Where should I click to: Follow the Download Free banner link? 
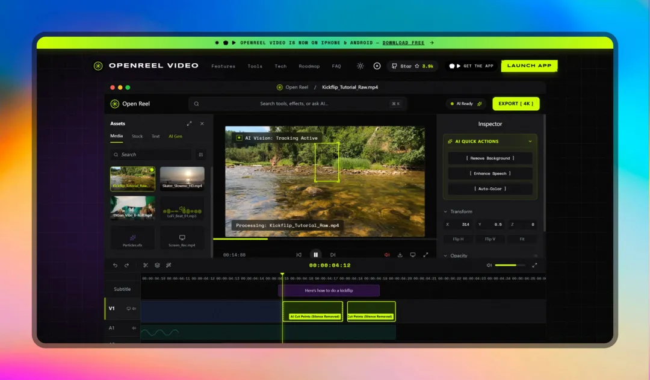pyautogui.click(x=403, y=43)
